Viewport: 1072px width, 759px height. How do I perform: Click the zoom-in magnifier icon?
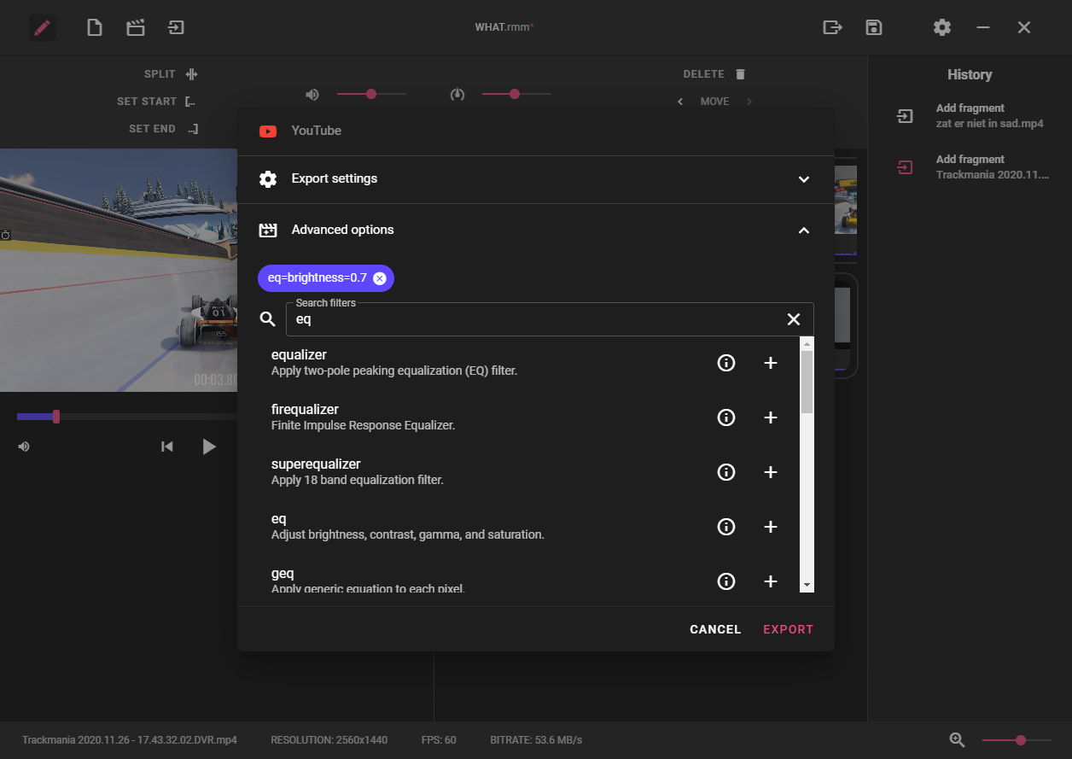[957, 740]
